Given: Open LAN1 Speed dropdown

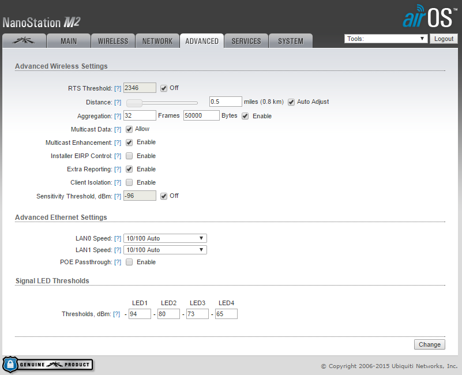Looking at the screenshot, I should (x=165, y=250).
